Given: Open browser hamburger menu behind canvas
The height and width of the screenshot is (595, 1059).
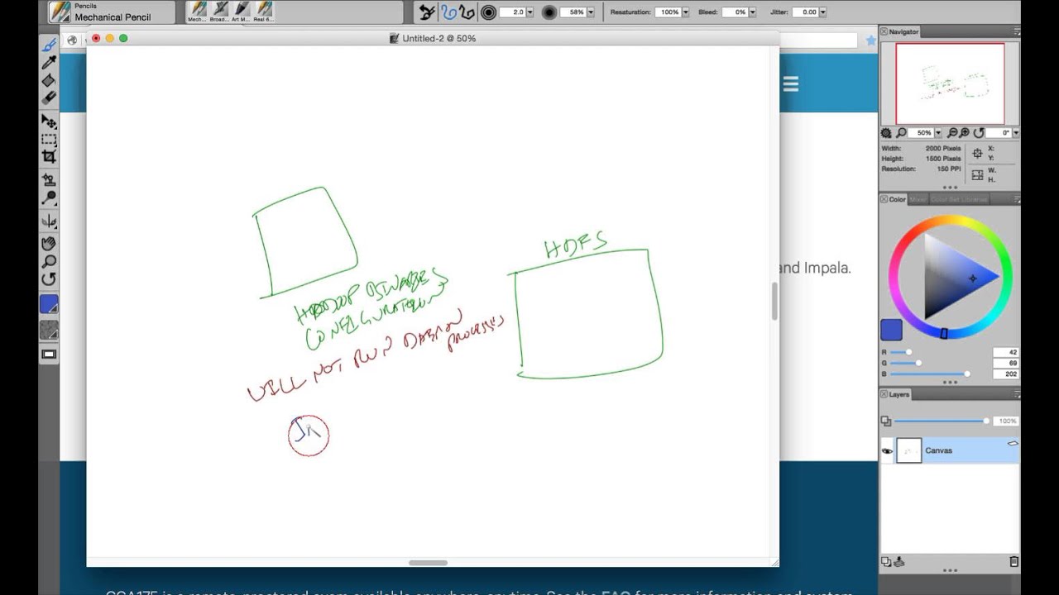Looking at the screenshot, I should (x=790, y=83).
